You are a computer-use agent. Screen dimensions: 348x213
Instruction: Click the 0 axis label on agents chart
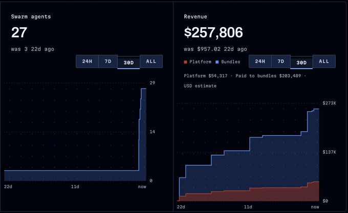point(151,181)
